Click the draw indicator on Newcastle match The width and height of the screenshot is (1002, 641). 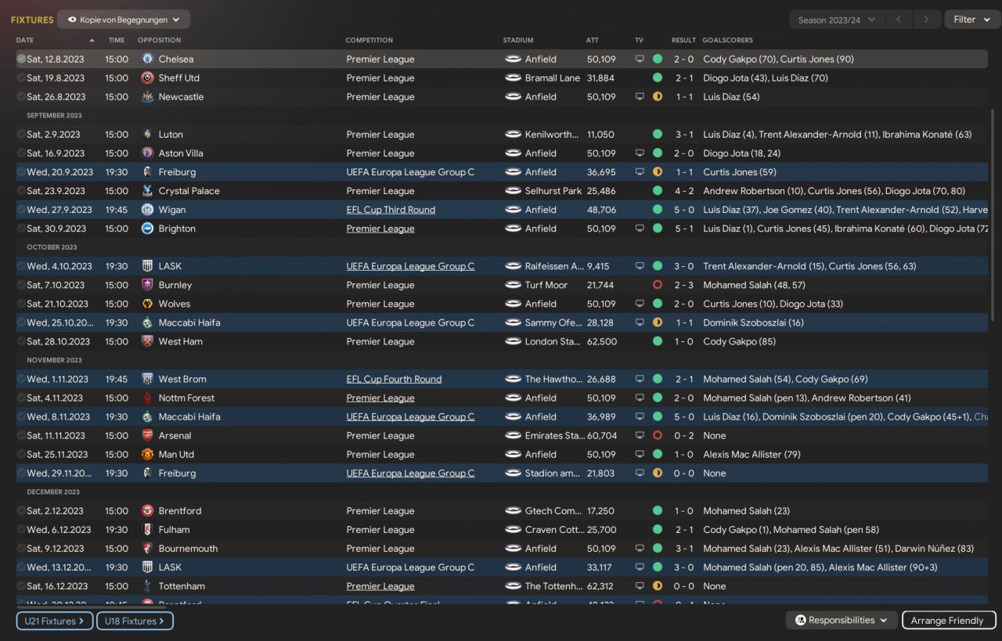click(x=658, y=96)
